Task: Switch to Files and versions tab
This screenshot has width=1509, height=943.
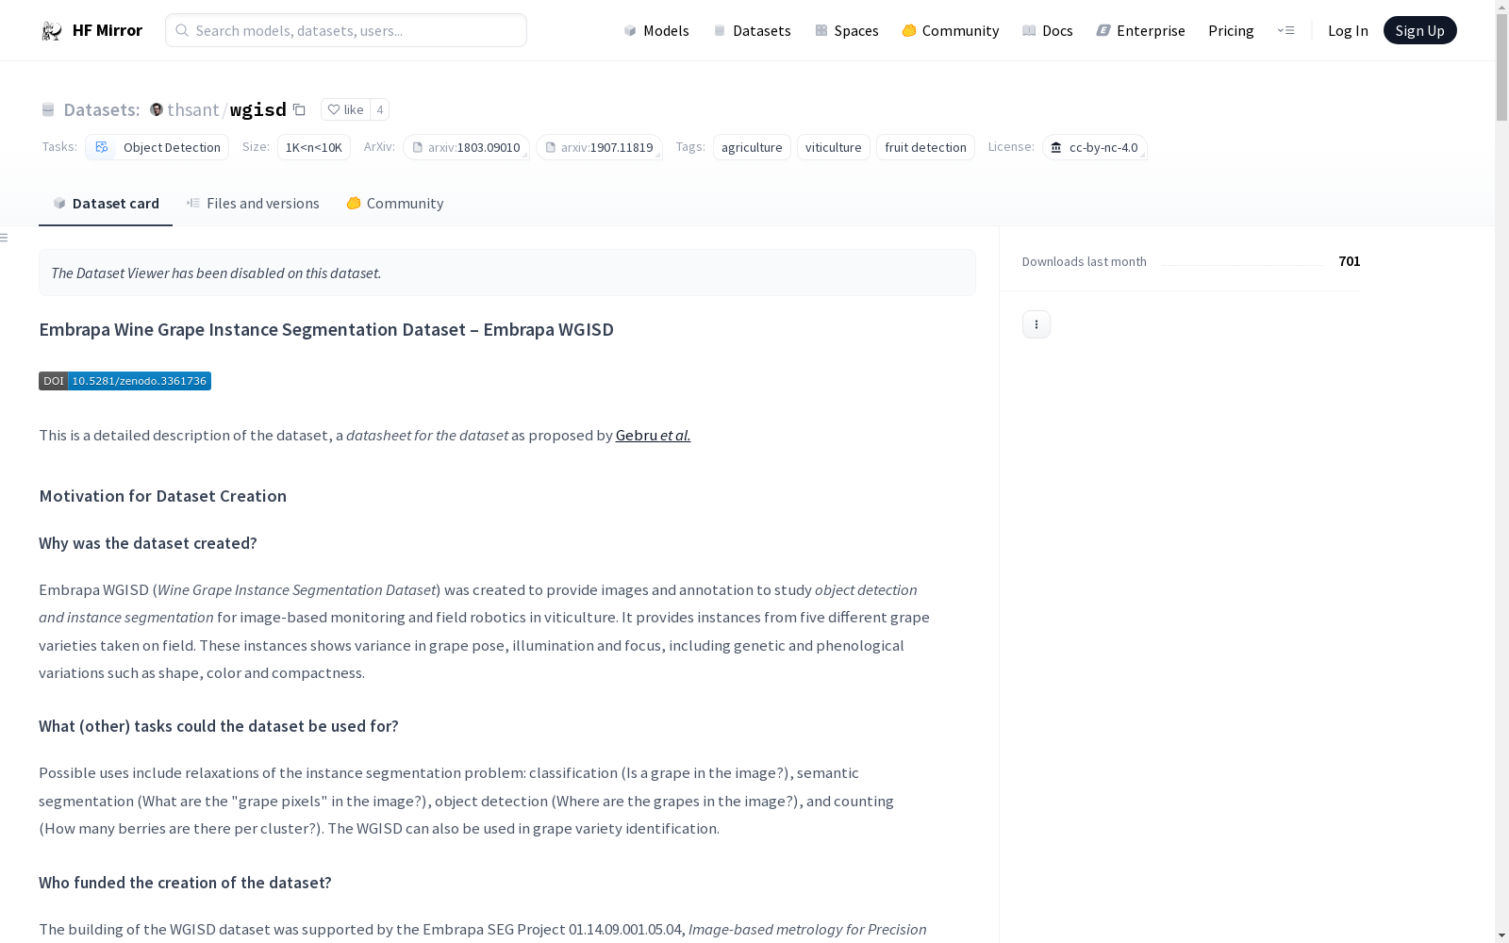Action: point(253,204)
